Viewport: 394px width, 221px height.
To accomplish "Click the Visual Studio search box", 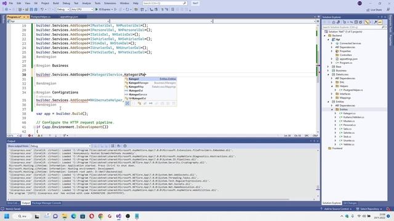I will click(164, 3).
